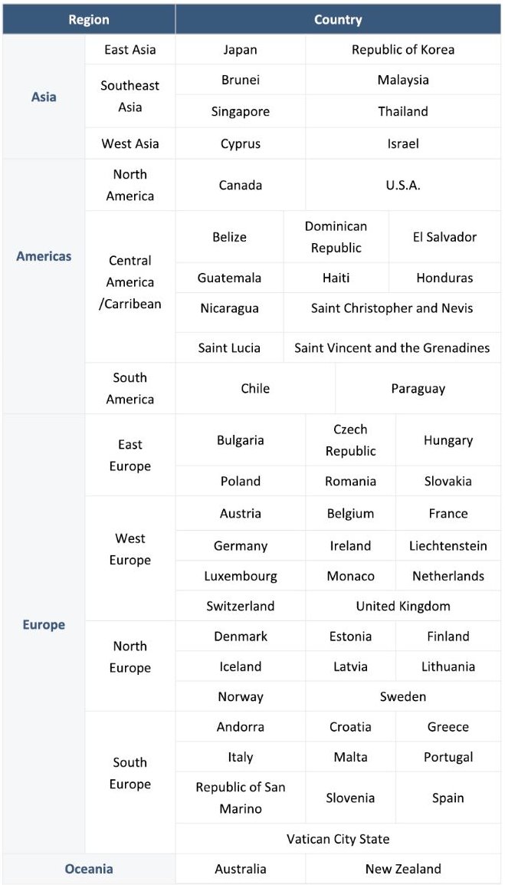Click the Oceania region cell

click(88, 869)
